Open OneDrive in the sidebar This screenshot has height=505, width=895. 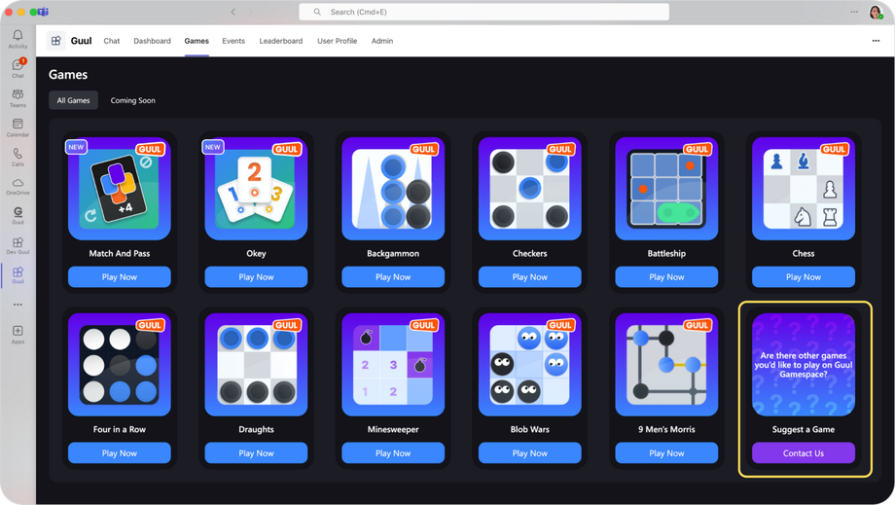point(18,186)
